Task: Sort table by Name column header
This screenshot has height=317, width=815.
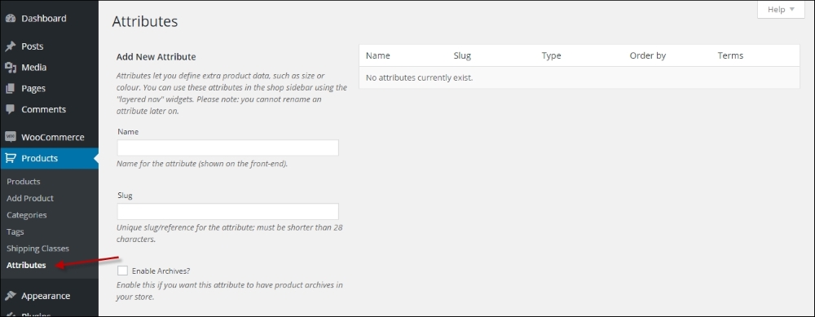Action: [x=378, y=55]
